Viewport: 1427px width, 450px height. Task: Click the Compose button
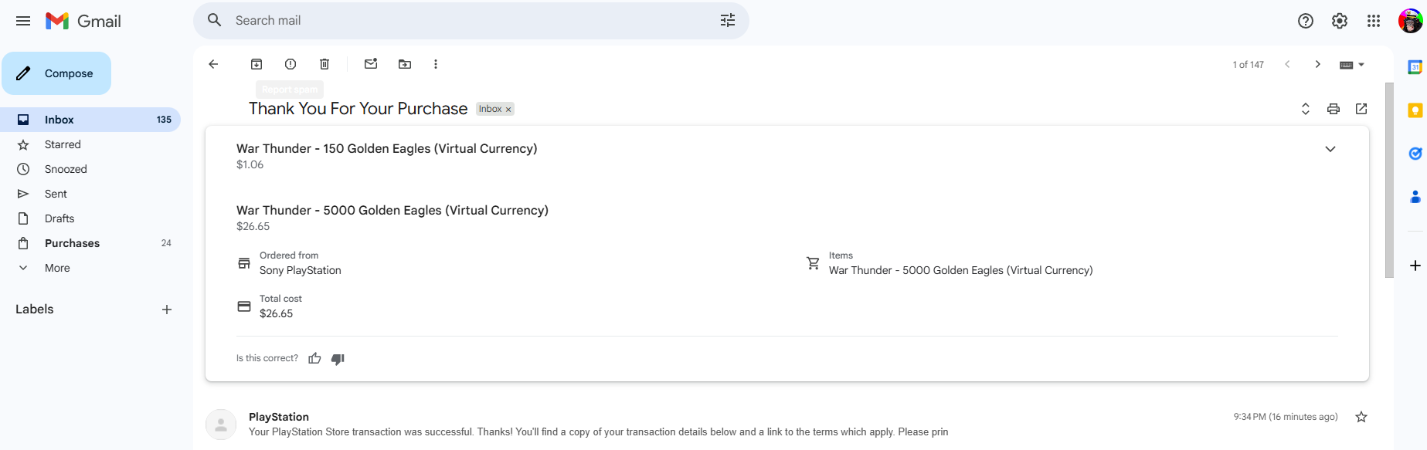click(56, 73)
